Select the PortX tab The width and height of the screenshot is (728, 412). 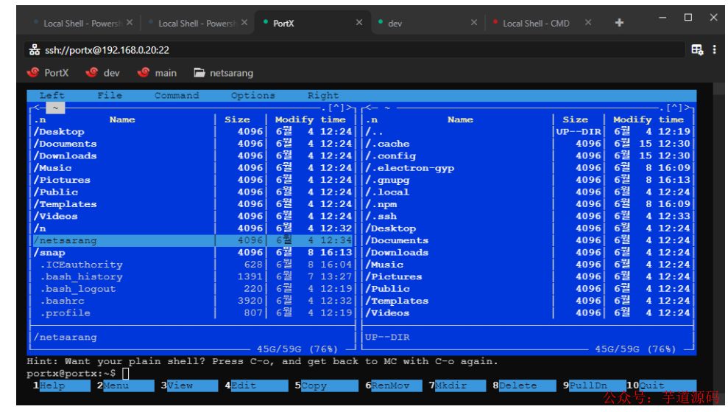pyautogui.click(x=312, y=23)
